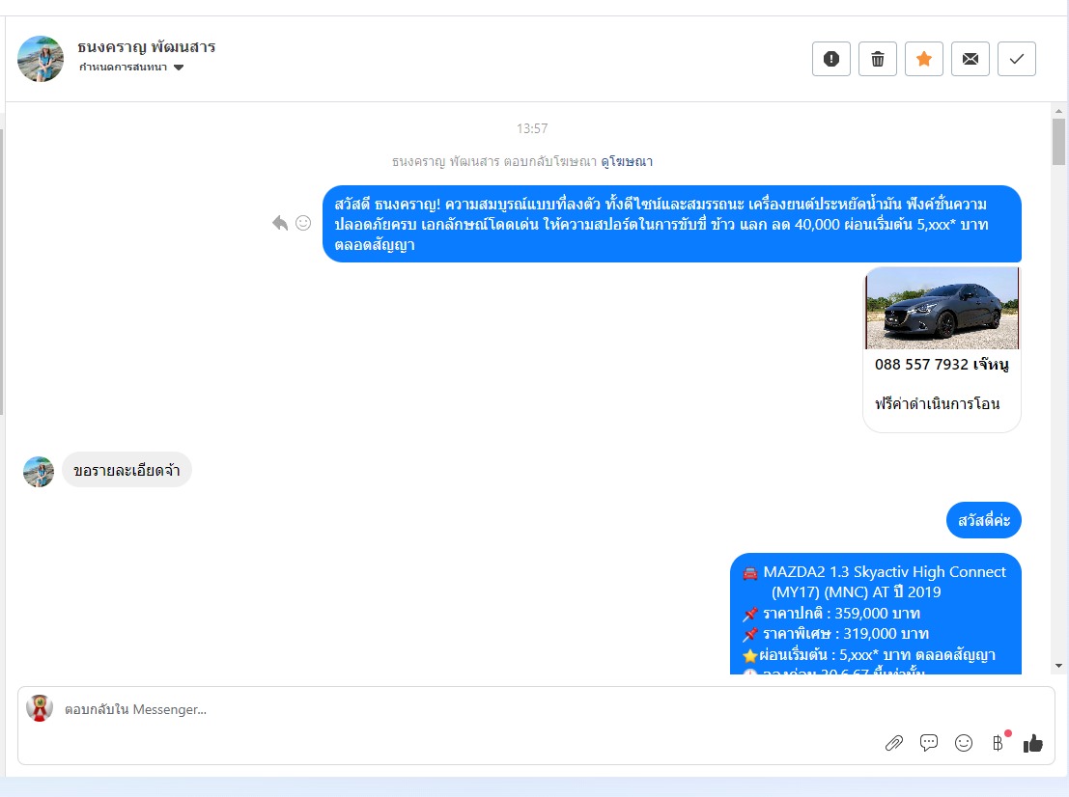Click page avatar in reply box
This screenshot has width=1069, height=797.
point(40,708)
